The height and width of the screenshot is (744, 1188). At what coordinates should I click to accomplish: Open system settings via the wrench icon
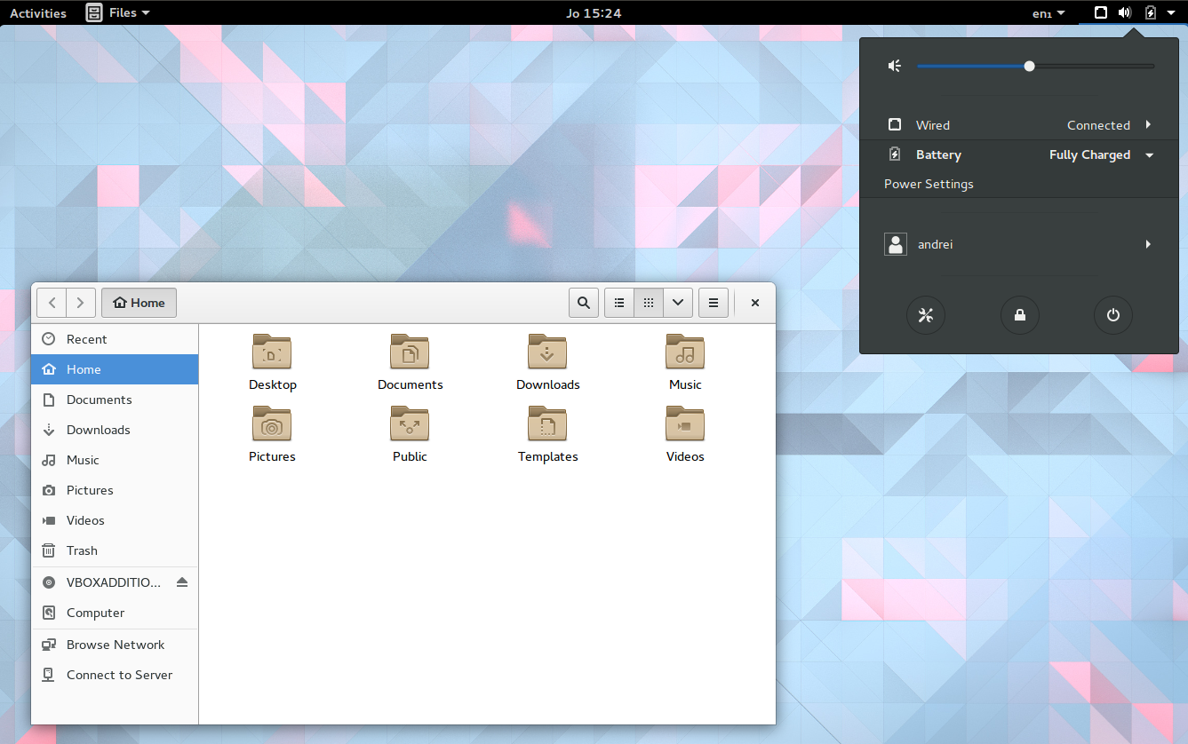click(x=926, y=315)
